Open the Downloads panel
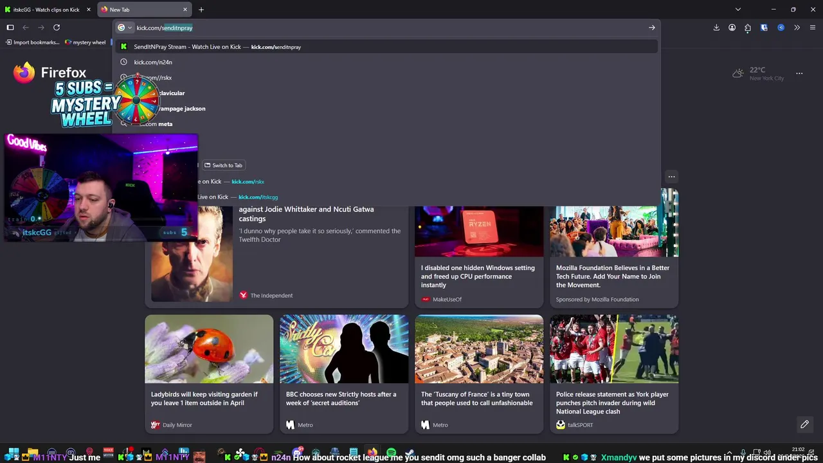Screen dimensions: 823x463 pos(716,28)
